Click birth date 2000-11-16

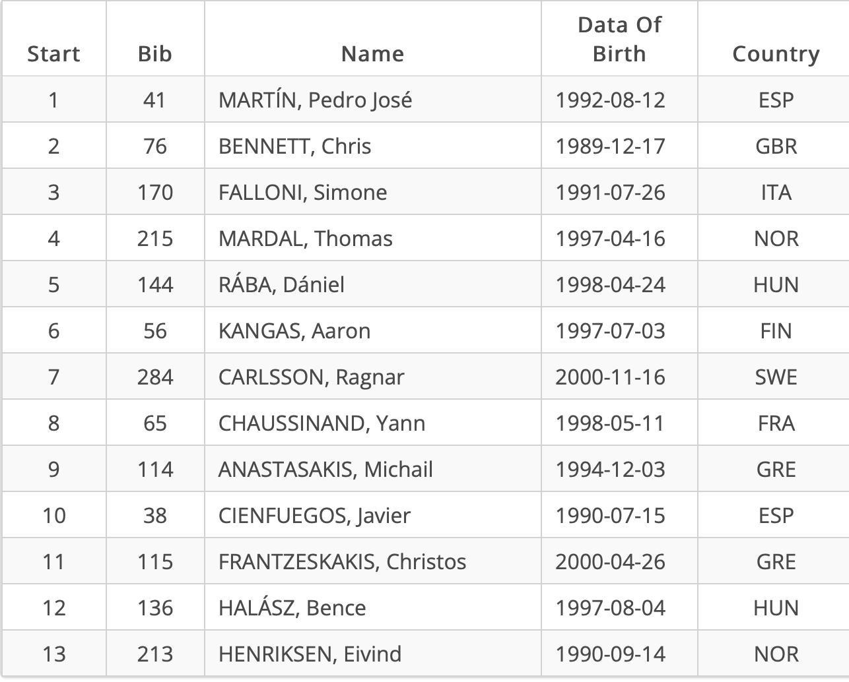pyautogui.click(x=610, y=377)
